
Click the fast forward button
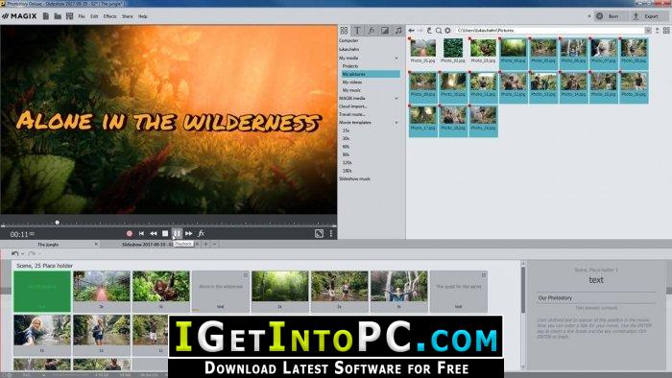(188, 233)
